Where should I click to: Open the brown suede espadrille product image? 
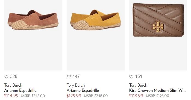33,35
